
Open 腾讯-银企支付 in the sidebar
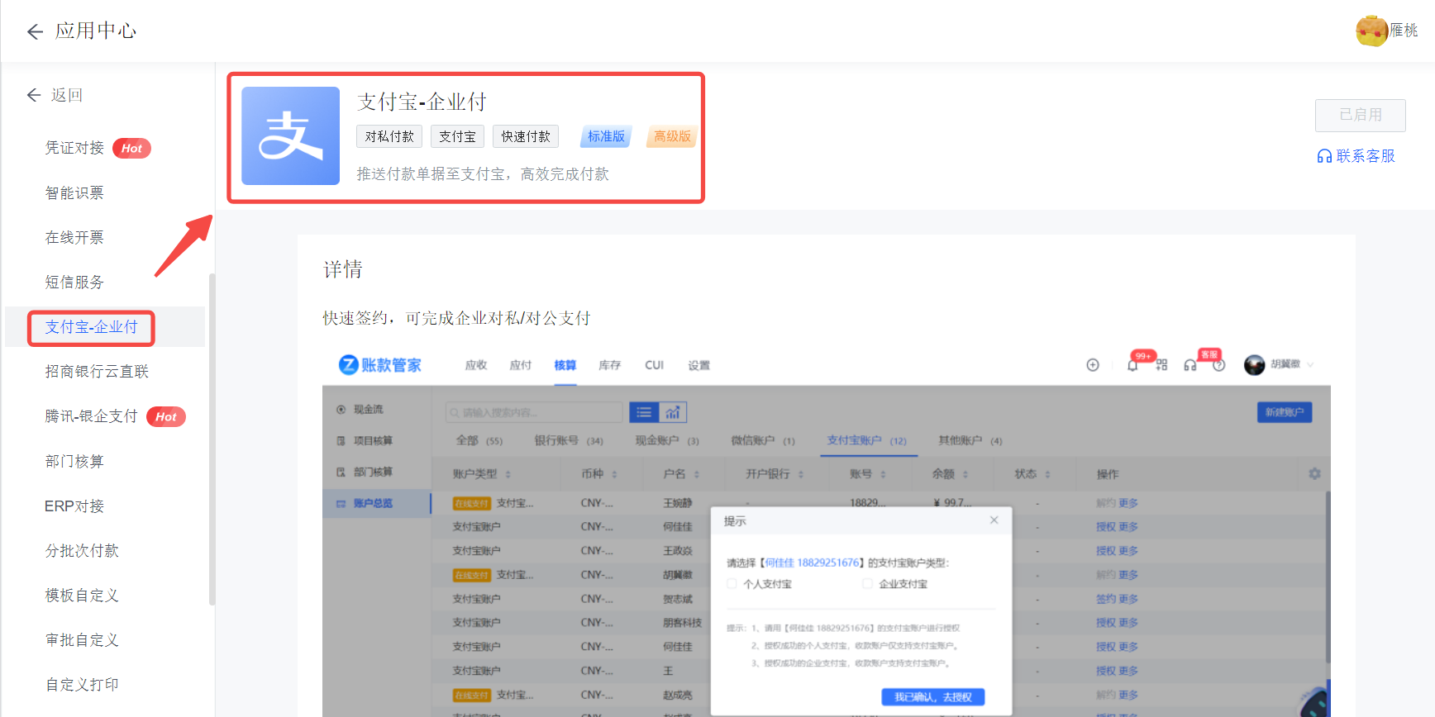(x=91, y=416)
